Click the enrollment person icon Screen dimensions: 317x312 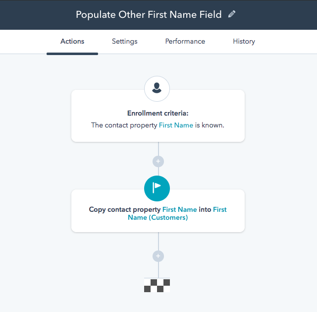tap(157, 89)
